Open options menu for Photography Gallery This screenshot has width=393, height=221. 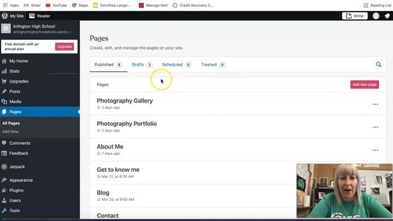(375, 104)
